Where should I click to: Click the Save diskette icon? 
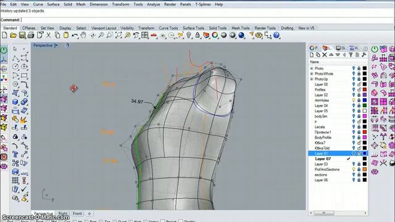click(22, 35)
